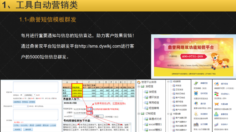Click the 检查屏蔽词 button
Image resolution: width=236 pixels, height=132 pixels.
pyautogui.click(x=17, y=102)
